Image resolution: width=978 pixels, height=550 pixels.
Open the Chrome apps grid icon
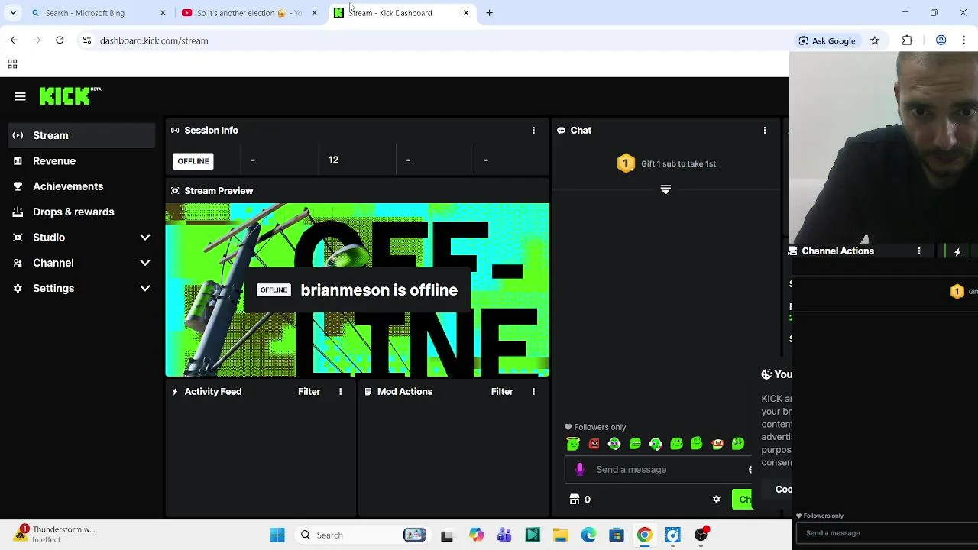coord(12,64)
